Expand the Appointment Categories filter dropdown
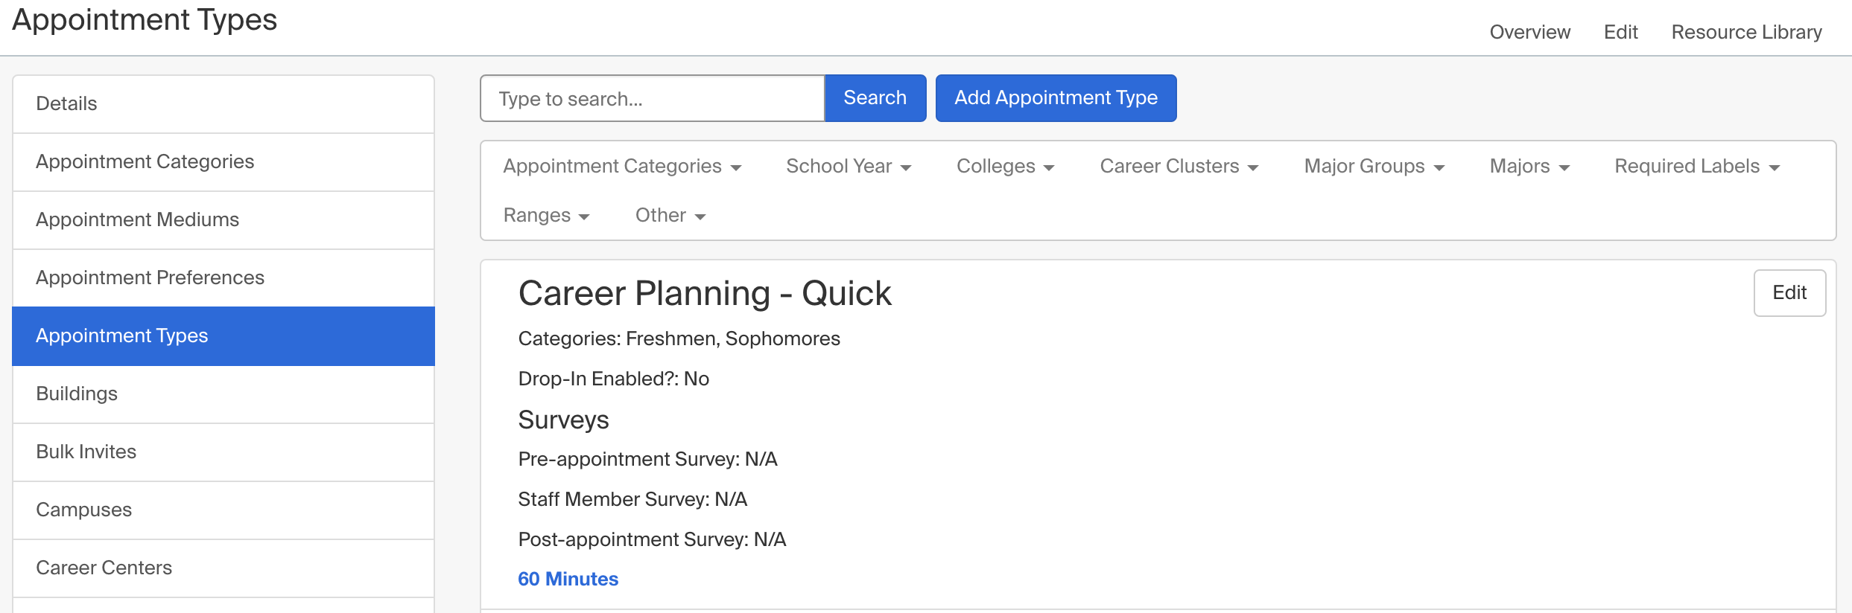The width and height of the screenshot is (1852, 613). pos(622,166)
